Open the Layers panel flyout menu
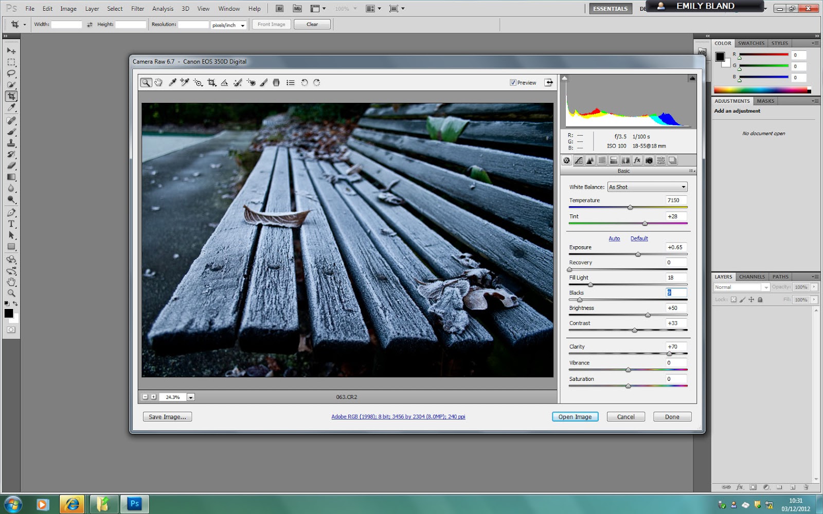This screenshot has height=514, width=823. pos(815,277)
